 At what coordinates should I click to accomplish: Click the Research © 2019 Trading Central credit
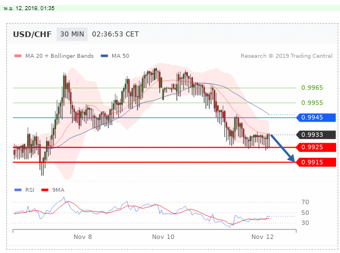pyautogui.click(x=287, y=56)
